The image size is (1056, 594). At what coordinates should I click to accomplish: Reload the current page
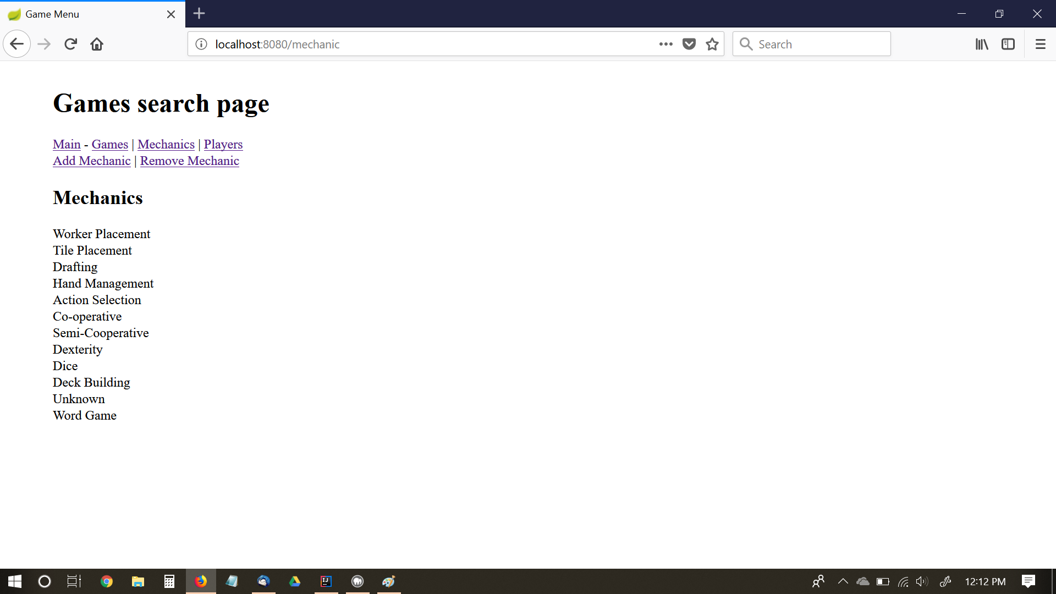pos(70,44)
